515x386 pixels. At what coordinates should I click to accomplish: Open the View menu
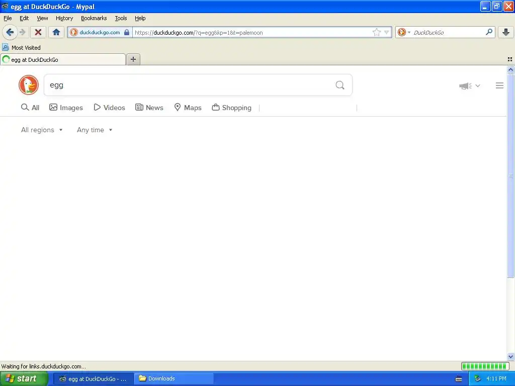pyautogui.click(x=42, y=18)
